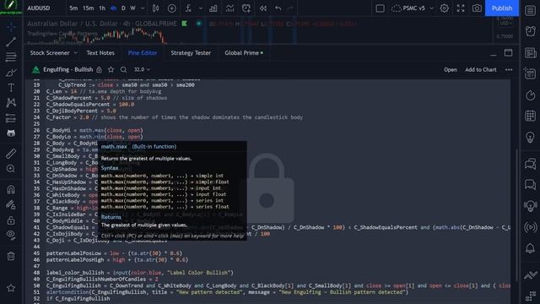Click the compare or add symbol icon
Viewport: 540px width, 304px height.
(x=171, y=8)
